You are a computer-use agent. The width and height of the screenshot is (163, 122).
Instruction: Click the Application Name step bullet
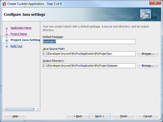tap(7, 28)
